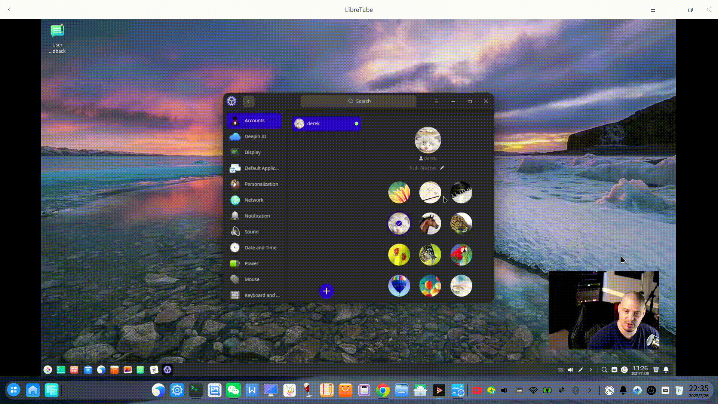Open Network settings
This screenshot has height=404, width=718.
tap(254, 200)
